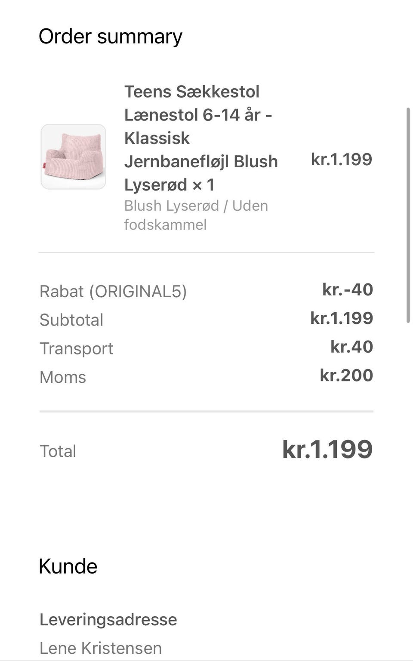This screenshot has height=661, width=413.
Task: Click the large bold Total amount
Action: (x=327, y=449)
